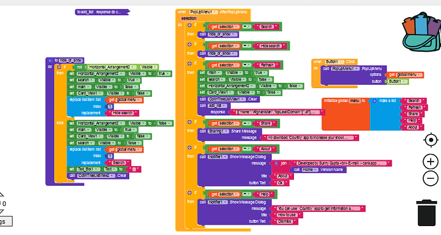Click the 'How to use' title string
Screen dimensions: 441x235
[287, 215]
